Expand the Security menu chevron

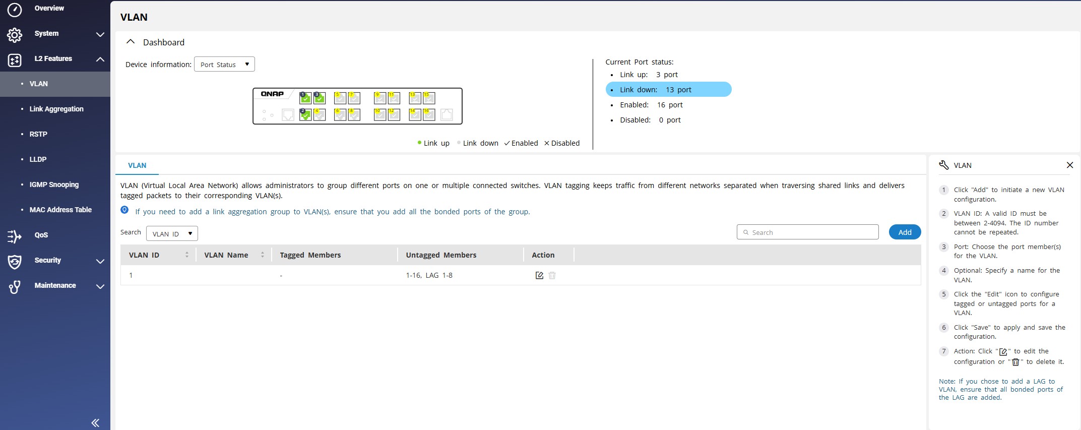(x=100, y=261)
